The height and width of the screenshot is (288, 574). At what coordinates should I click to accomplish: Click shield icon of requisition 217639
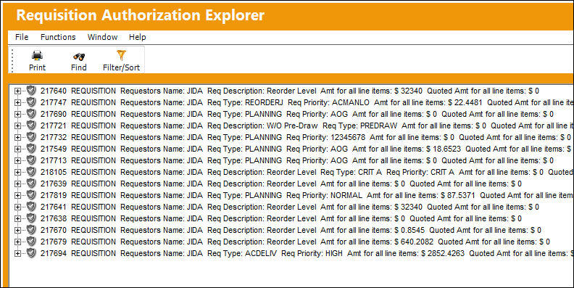[x=31, y=184]
